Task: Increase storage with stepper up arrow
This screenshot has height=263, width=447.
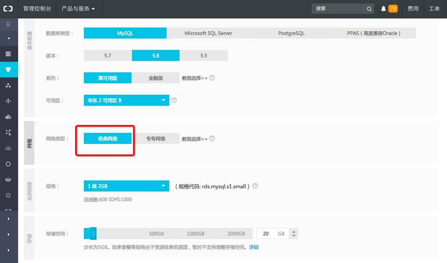Action: pyautogui.click(x=294, y=231)
